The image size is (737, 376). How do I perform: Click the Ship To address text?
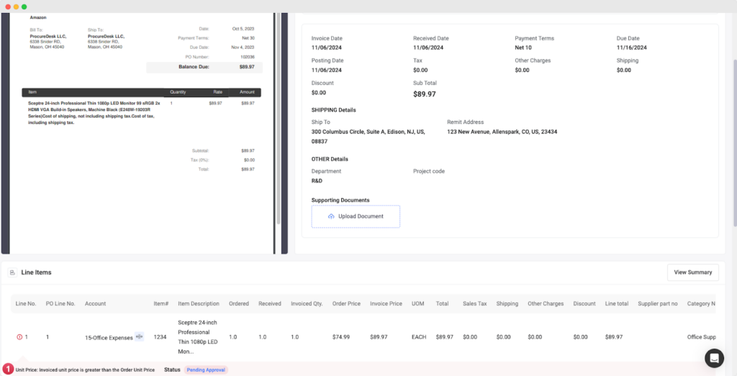tap(368, 136)
